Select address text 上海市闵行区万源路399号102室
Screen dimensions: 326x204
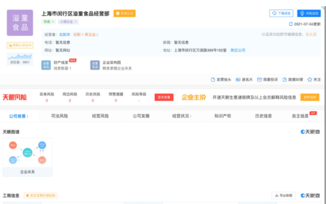pyautogui.click(x=200, y=50)
